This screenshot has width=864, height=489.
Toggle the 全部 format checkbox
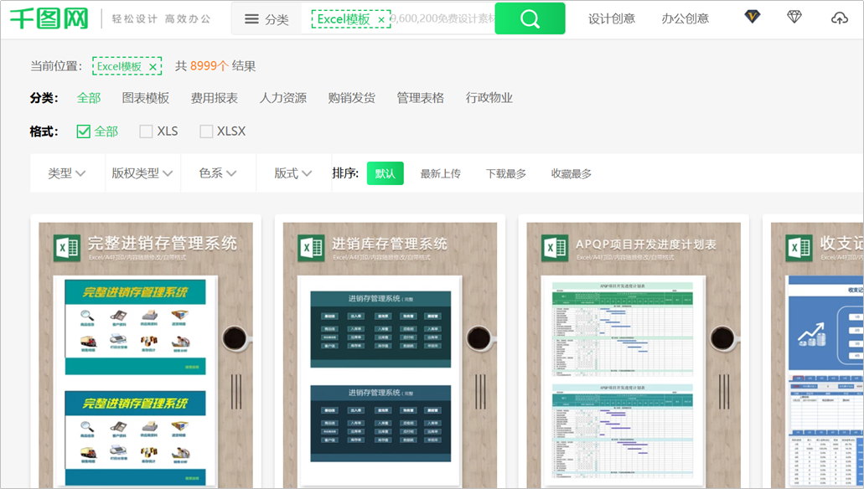click(x=83, y=131)
